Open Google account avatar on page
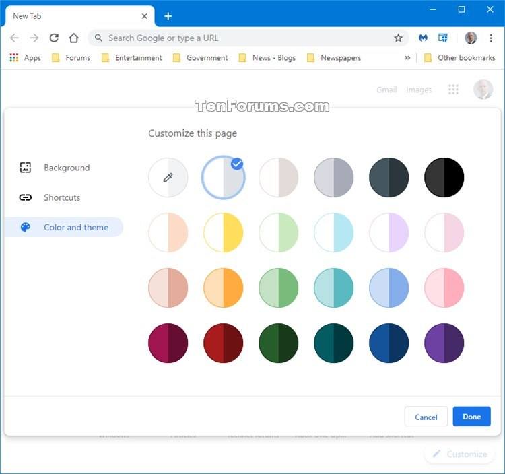The width and height of the screenshot is (505, 474). [x=483, y=90]
